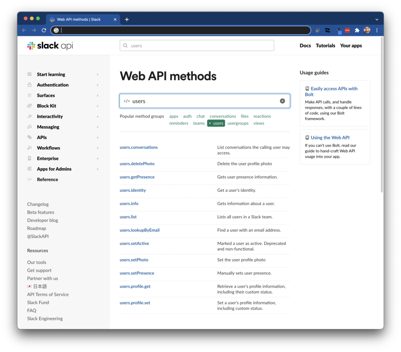Click the Block Kit icon

click(x=29, y=106)
